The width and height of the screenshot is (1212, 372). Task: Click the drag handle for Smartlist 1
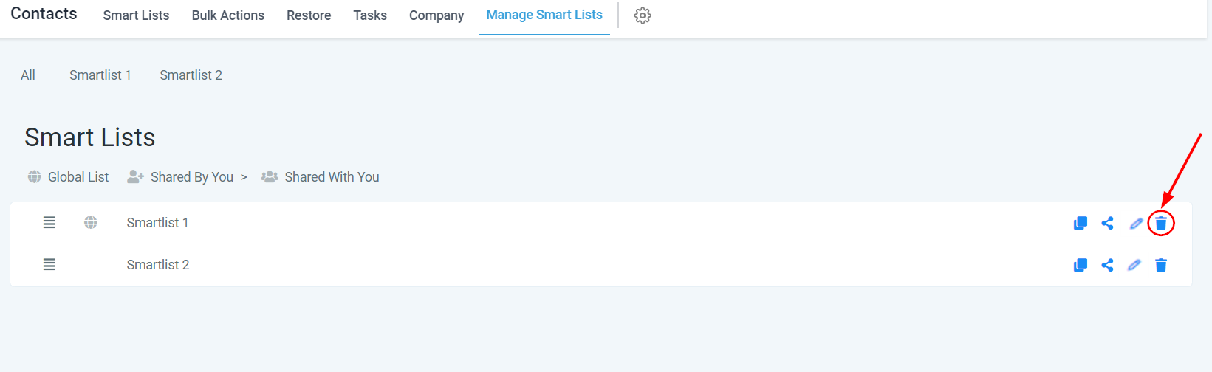[x=49, y=223]
